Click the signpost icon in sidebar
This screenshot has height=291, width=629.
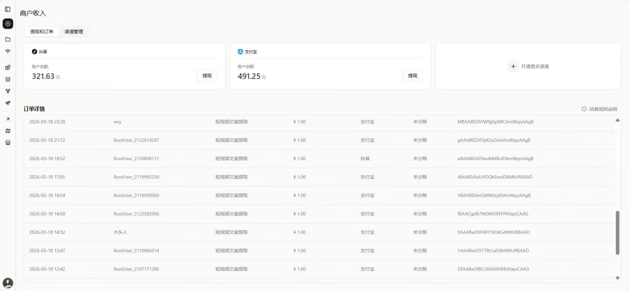point(7,51)
